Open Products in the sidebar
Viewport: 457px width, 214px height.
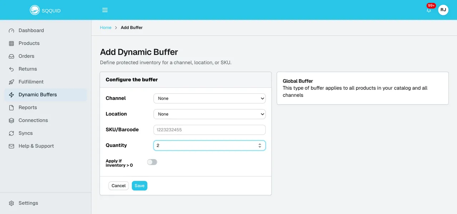point(45,44)
